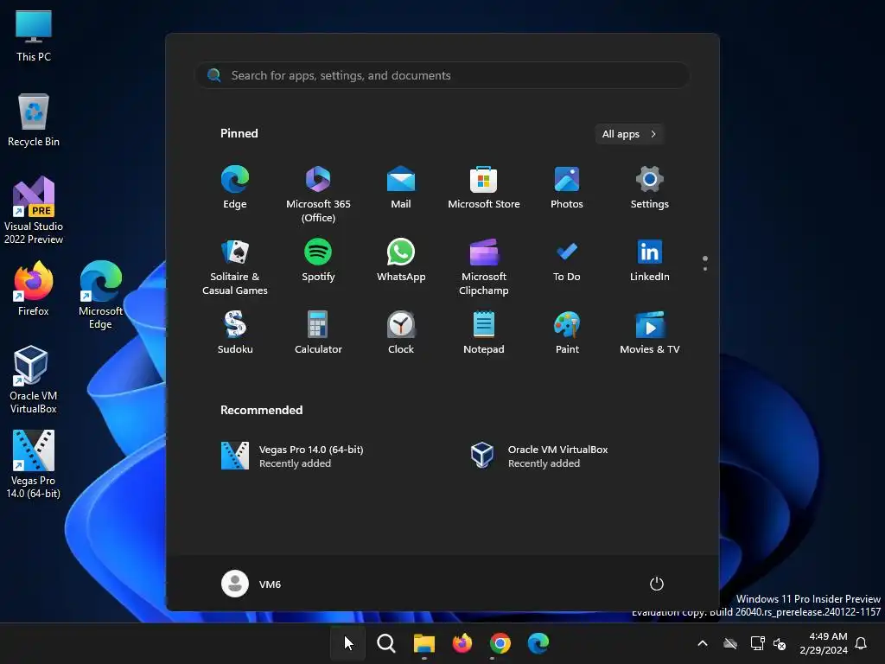885x664 pixels.
Task: Go to next pinned apps page dot
Action: pos(705,268)
